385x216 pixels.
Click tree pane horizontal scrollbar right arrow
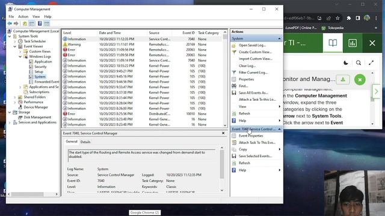click(57, 194)
